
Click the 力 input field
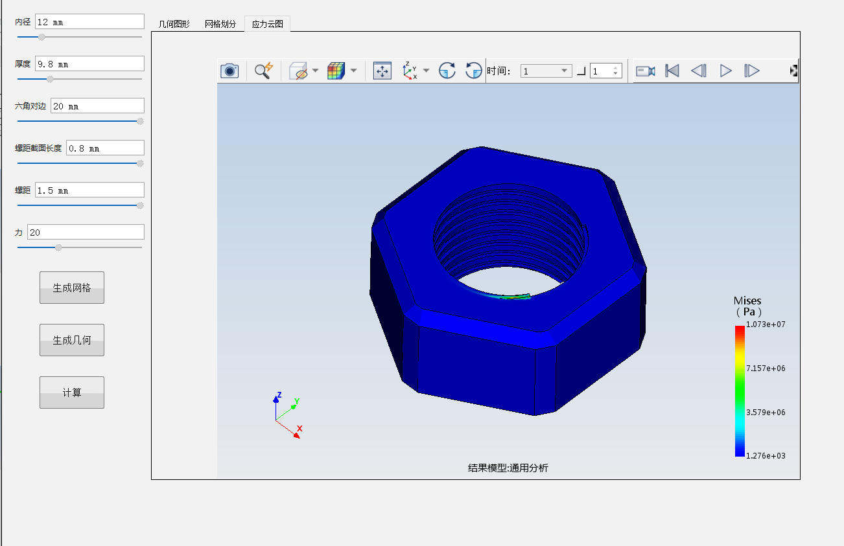86,232
